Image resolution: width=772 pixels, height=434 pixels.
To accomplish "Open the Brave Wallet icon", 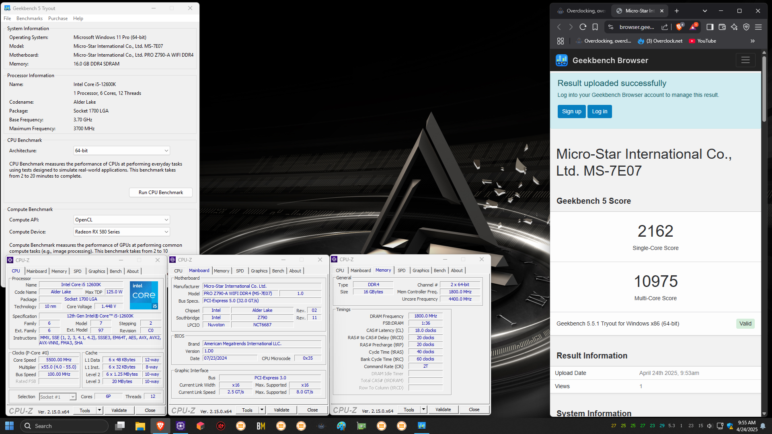I will pos(722,27).
